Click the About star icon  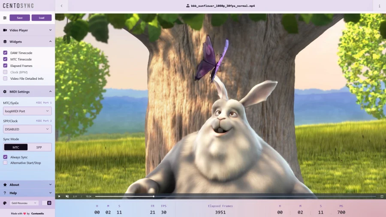click(x=5, y=184)
